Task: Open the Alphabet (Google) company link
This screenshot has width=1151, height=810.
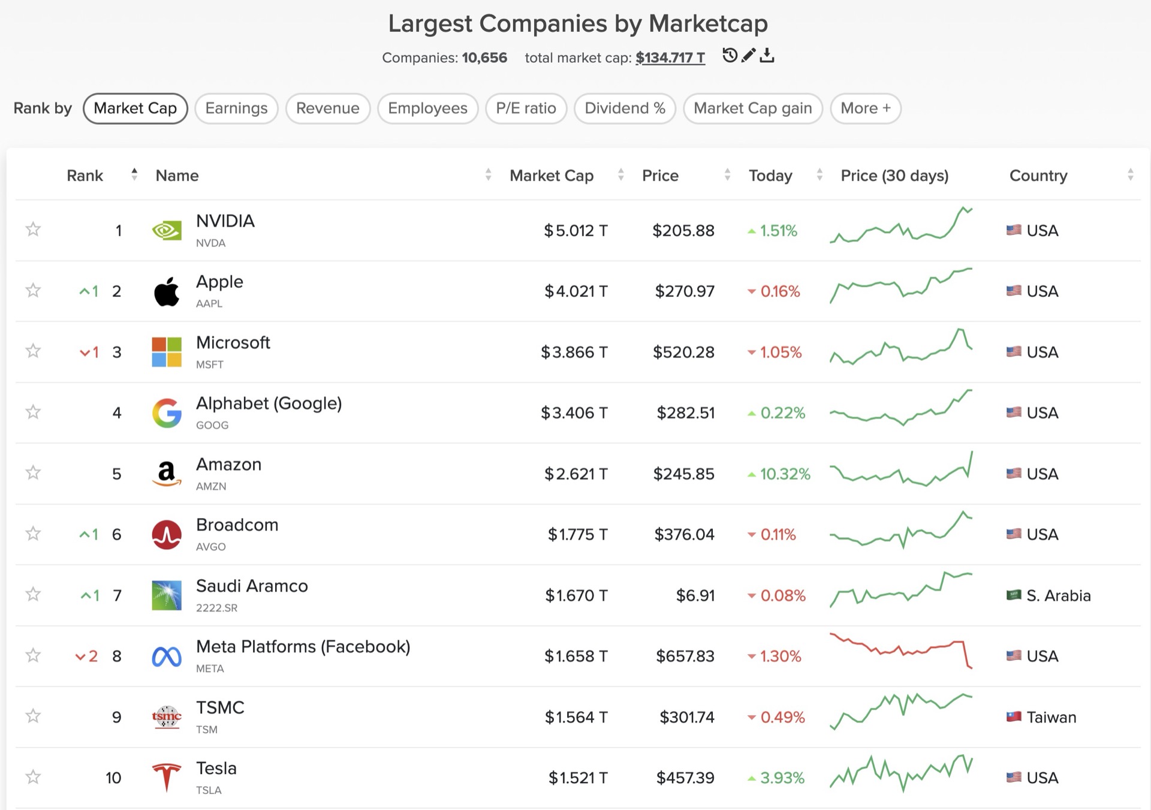Action: pyautogui.click(x=269, y=404)
